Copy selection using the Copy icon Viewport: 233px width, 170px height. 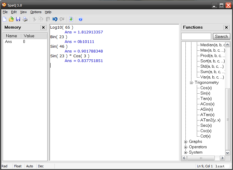[41, 19]
